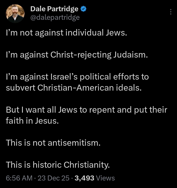Click the blue verified checkmark badge
Viewport: 177px width, 188px height.
tap(84, 9)
